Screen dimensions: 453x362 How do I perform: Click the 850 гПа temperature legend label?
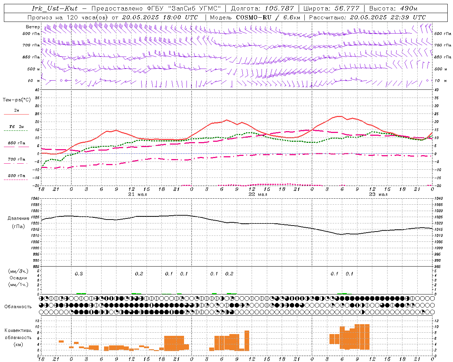pos(17,143)
